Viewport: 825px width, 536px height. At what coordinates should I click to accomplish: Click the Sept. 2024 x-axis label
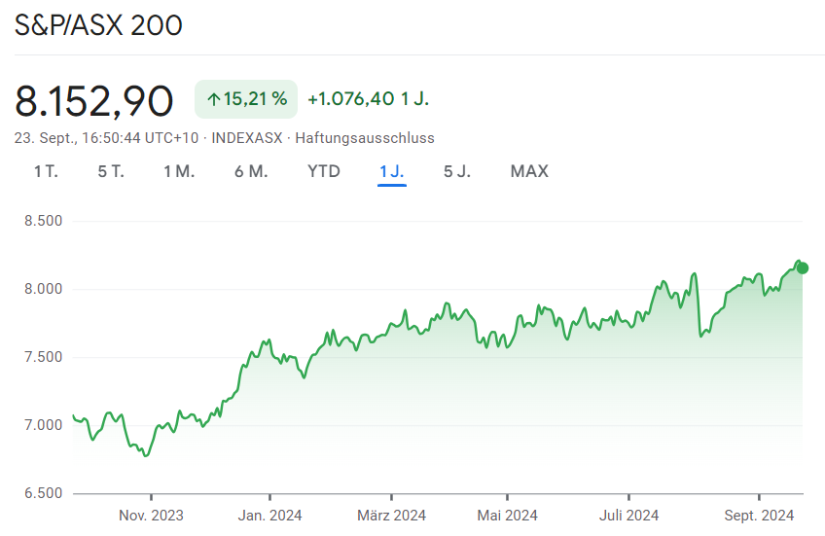pos(759,516)
